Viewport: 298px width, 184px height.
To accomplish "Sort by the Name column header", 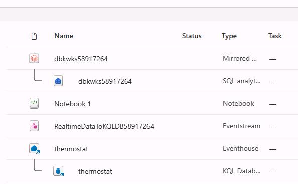I will [64, 36].
